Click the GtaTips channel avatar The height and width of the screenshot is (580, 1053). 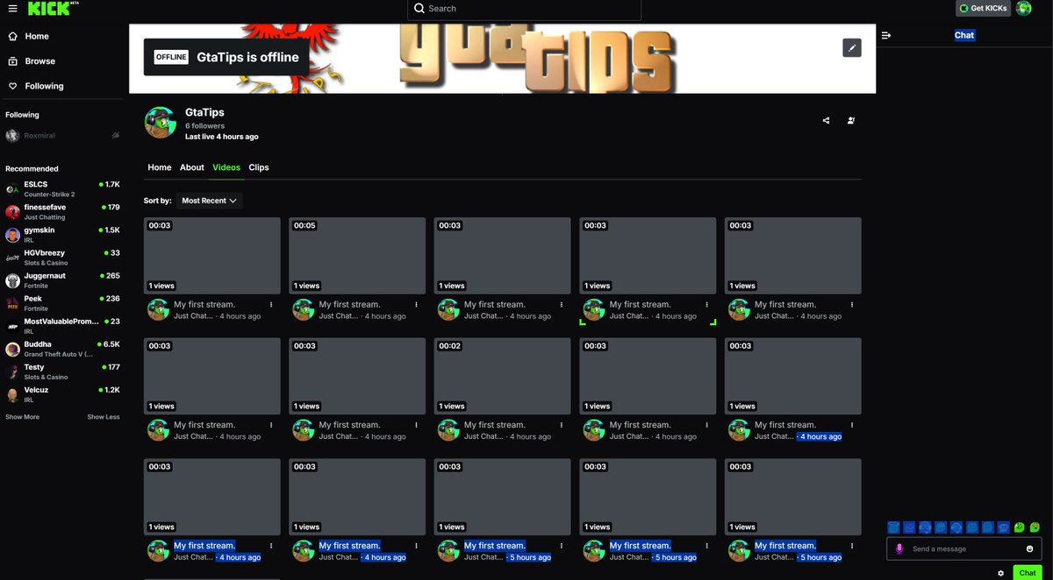tap(160, 123)
